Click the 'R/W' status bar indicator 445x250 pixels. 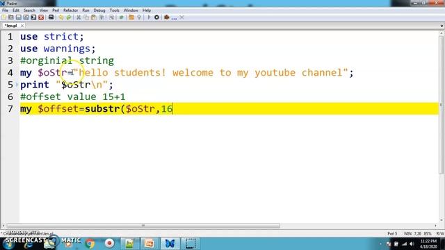440,233
